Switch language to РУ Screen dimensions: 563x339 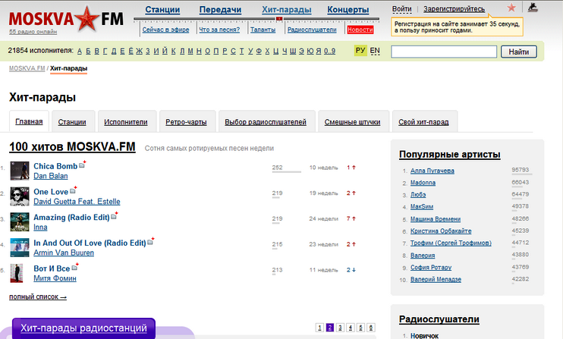click(x=360, y=51)
